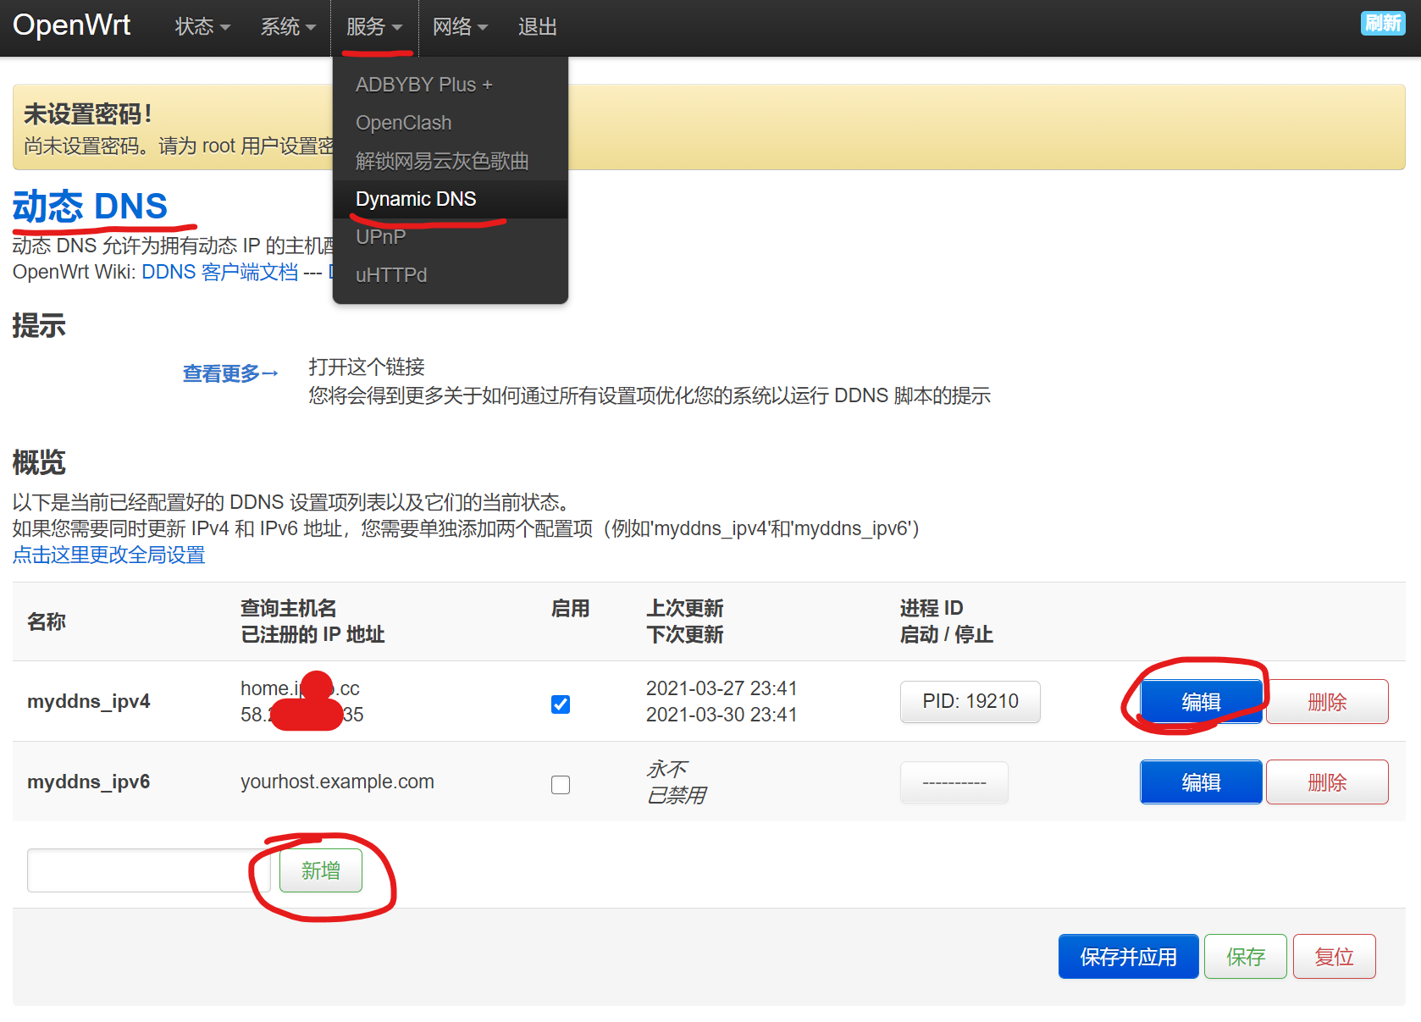This screenshot has width=1421, height=1022.
Task: Follow the 查看更多→ hint link
Action: (x=230, y=373)
